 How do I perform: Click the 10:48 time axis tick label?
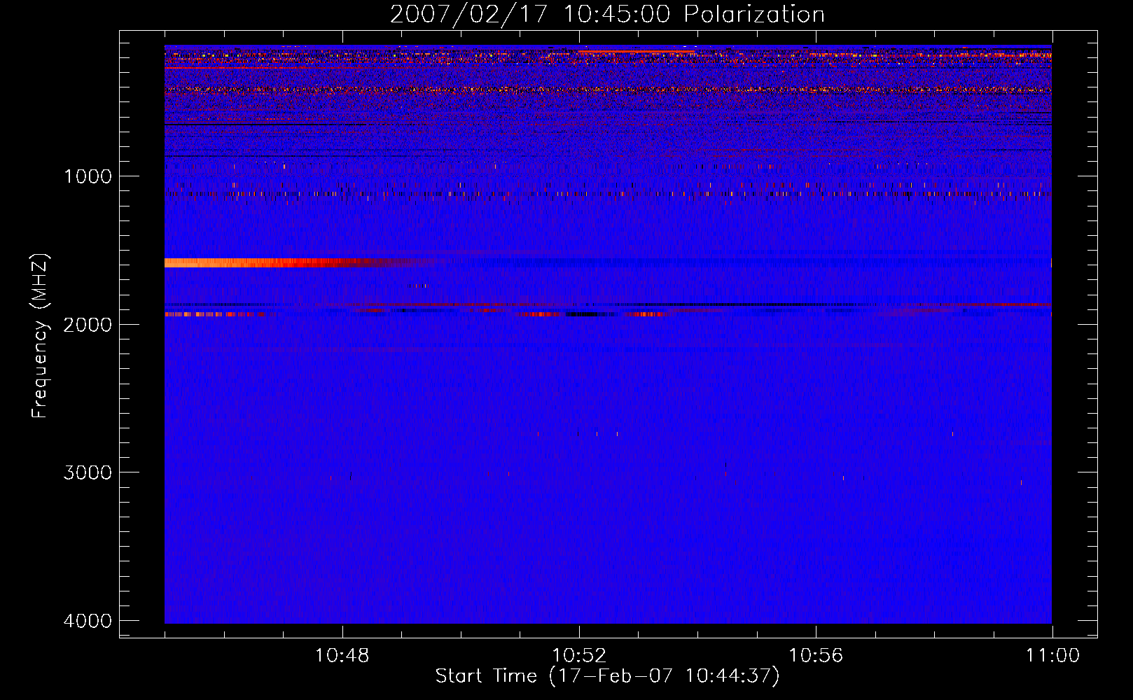[342, 656]
